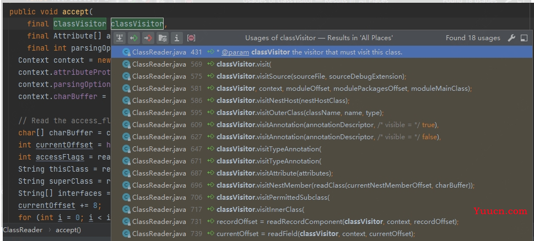Click the ClassVisitor type in the editor
The height and width of the screenshot is (241, 534).
pos(80,24)
